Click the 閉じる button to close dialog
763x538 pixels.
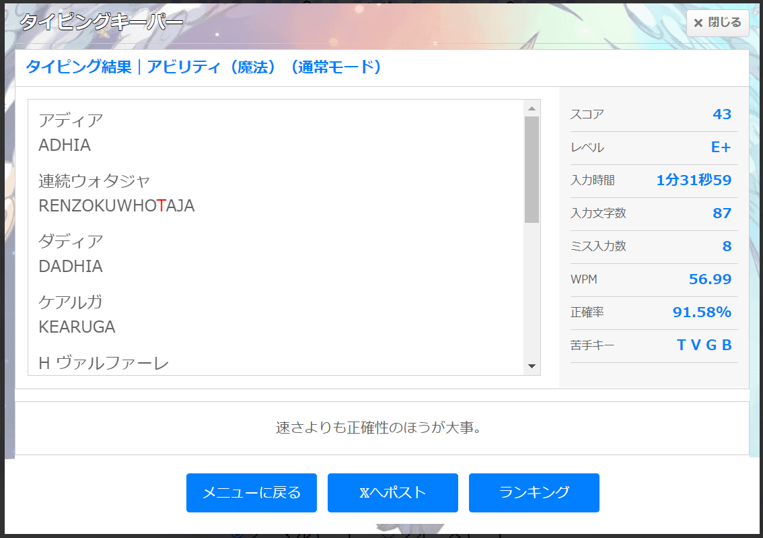pos(717,23)
